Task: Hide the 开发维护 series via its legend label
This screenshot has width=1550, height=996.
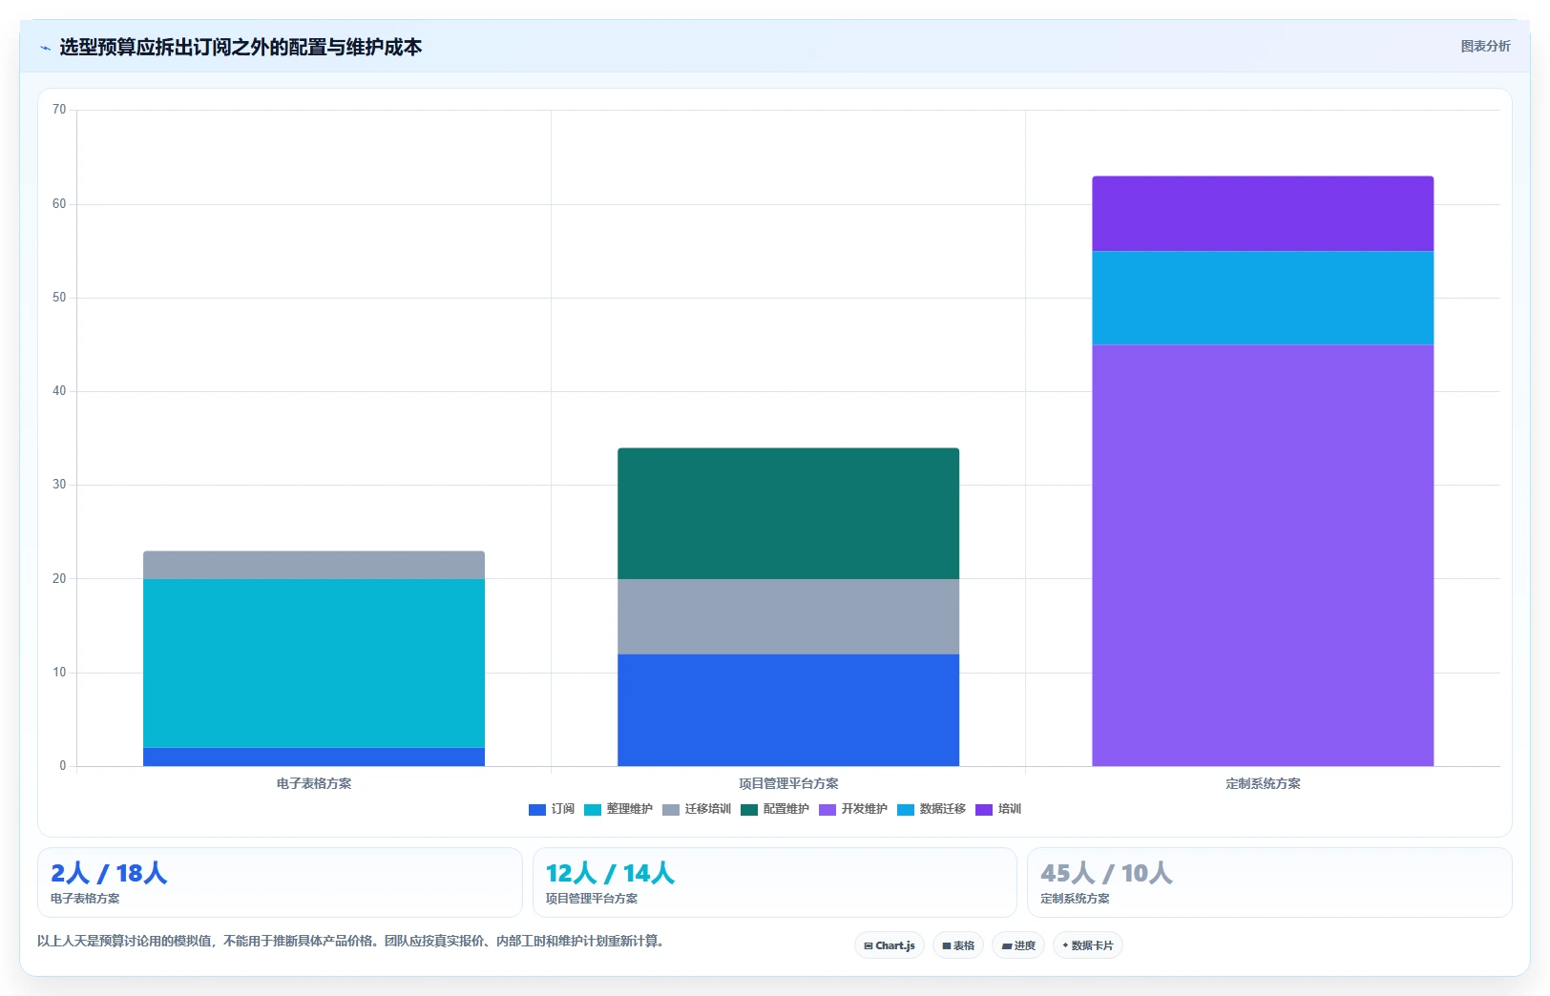Action: pos(864,809)
